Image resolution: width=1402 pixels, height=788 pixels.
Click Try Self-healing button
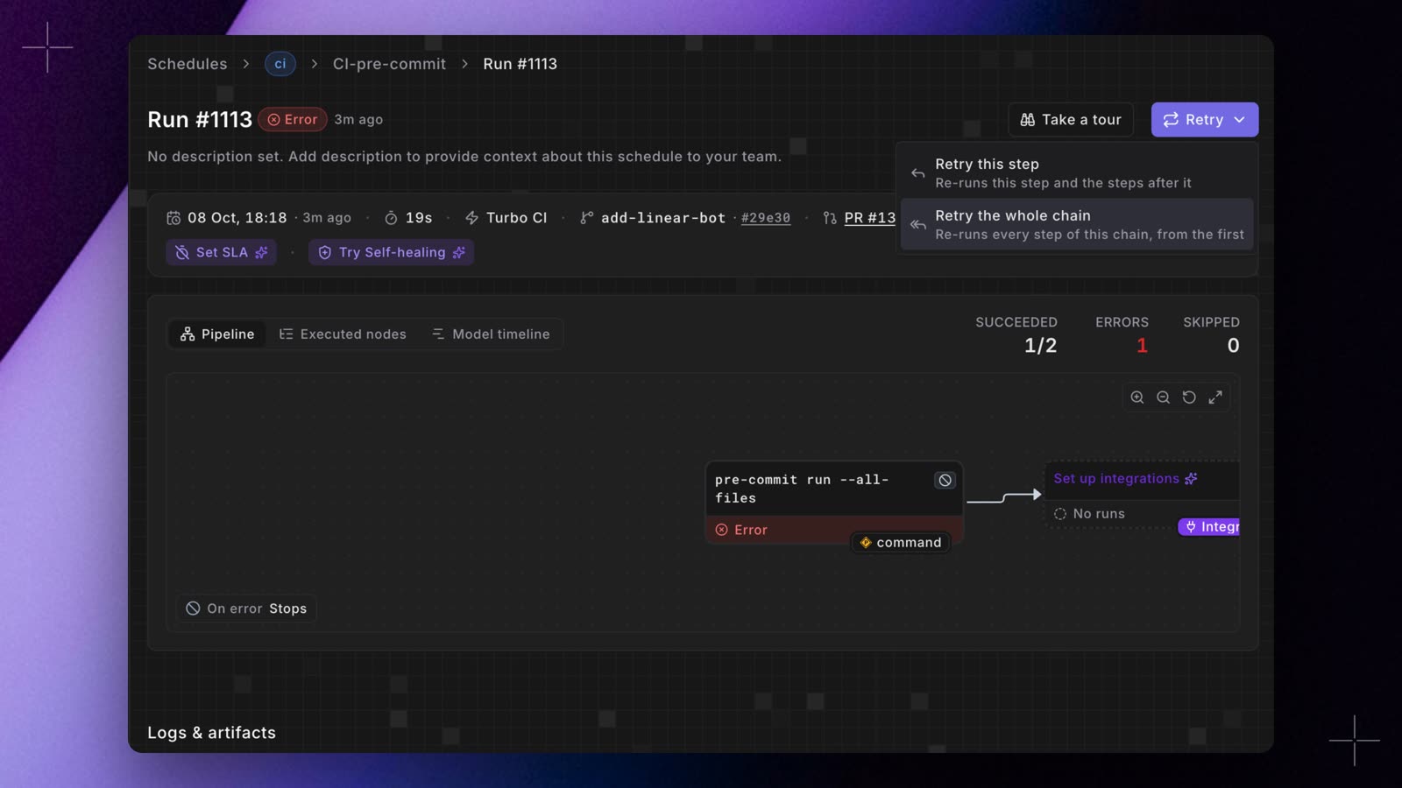pos(391,252)
